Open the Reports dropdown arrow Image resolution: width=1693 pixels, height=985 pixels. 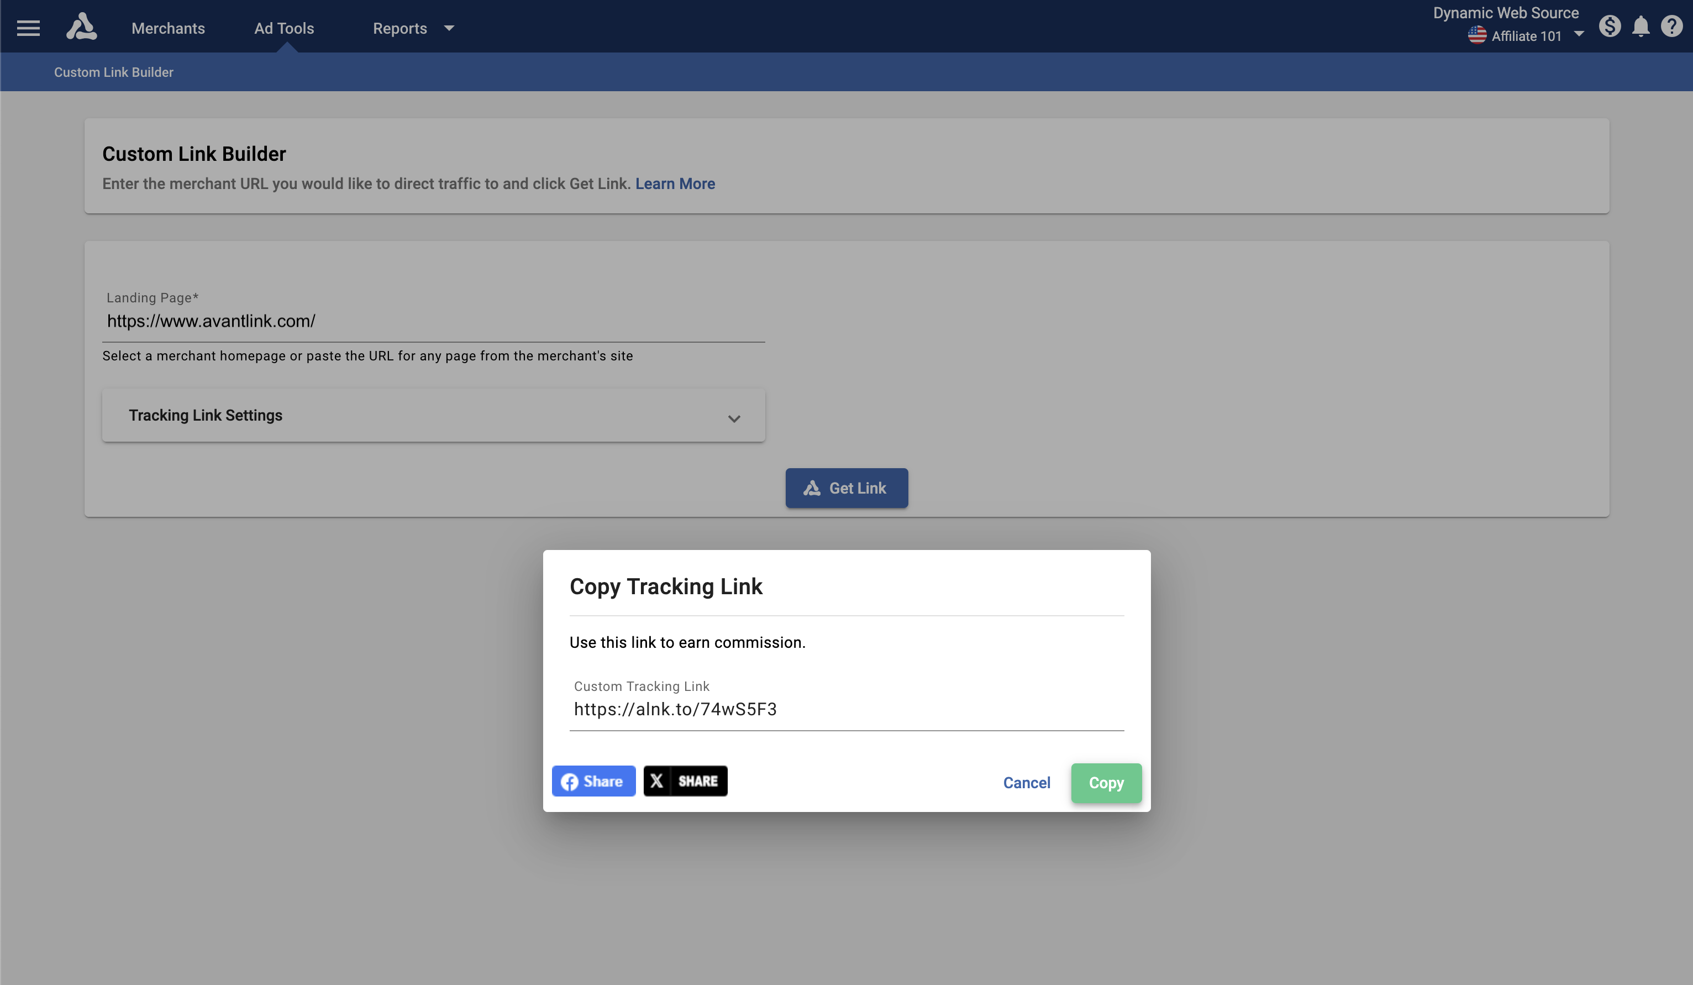pyautogui.click(x=449, y=28)
